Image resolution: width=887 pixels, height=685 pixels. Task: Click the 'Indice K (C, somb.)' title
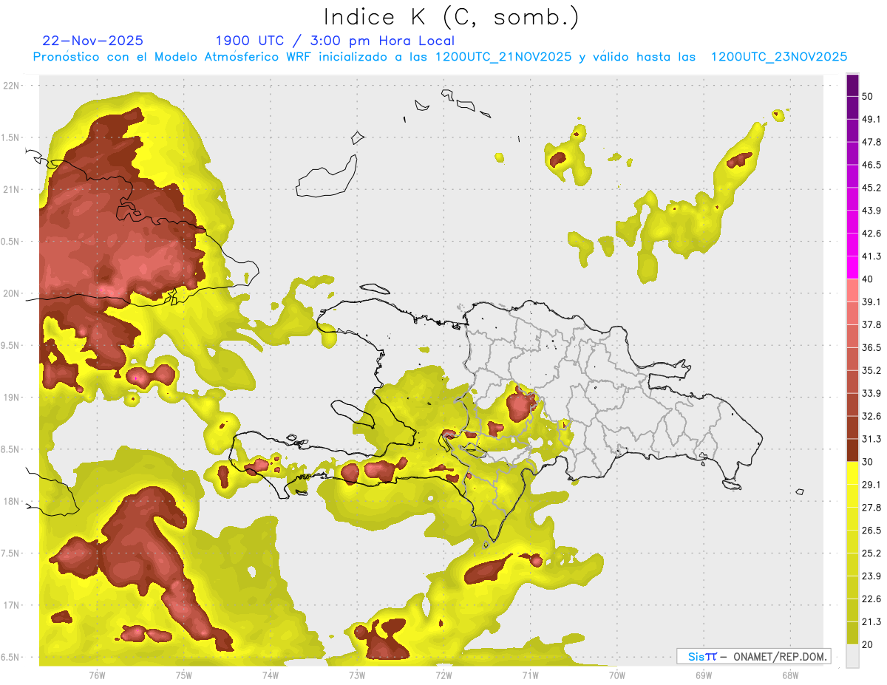click(451, 17)
